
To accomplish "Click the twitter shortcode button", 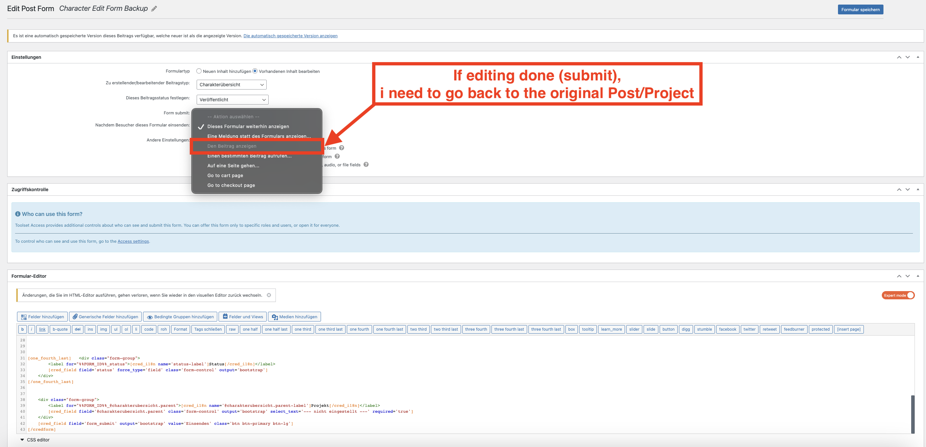I will pos(750,329).
